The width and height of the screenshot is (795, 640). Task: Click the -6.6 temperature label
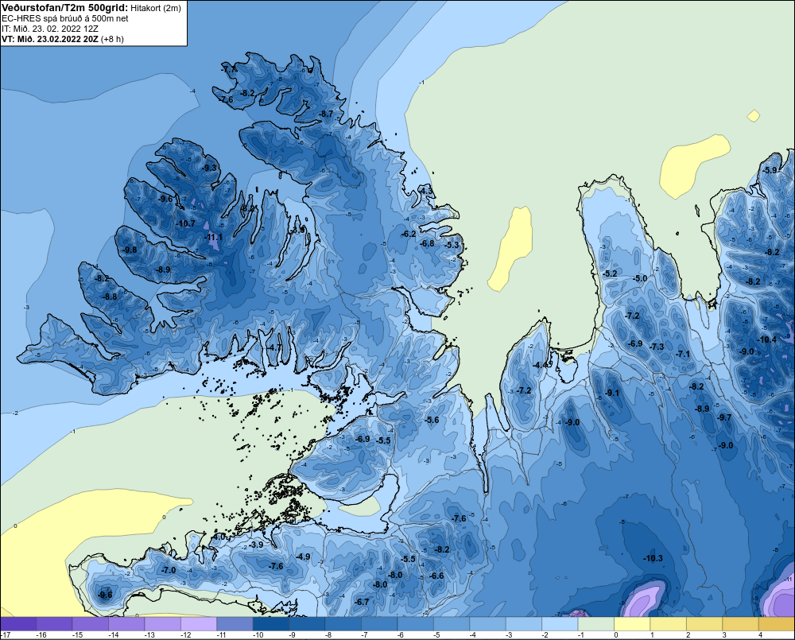(x=436, y=576)
